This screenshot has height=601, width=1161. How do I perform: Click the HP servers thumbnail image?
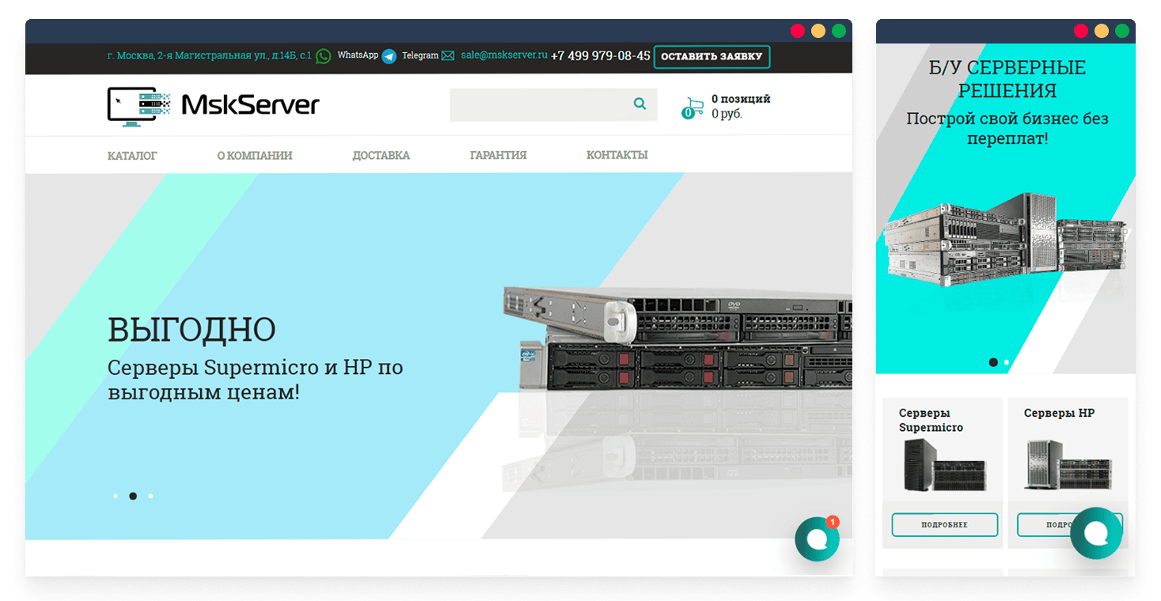coord(1068,464)
